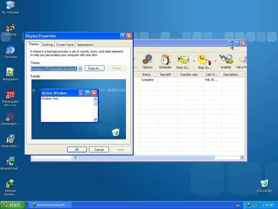Switch to the Appearance tab
This screenshot has width=278, height=209.
tap(85, 45)
